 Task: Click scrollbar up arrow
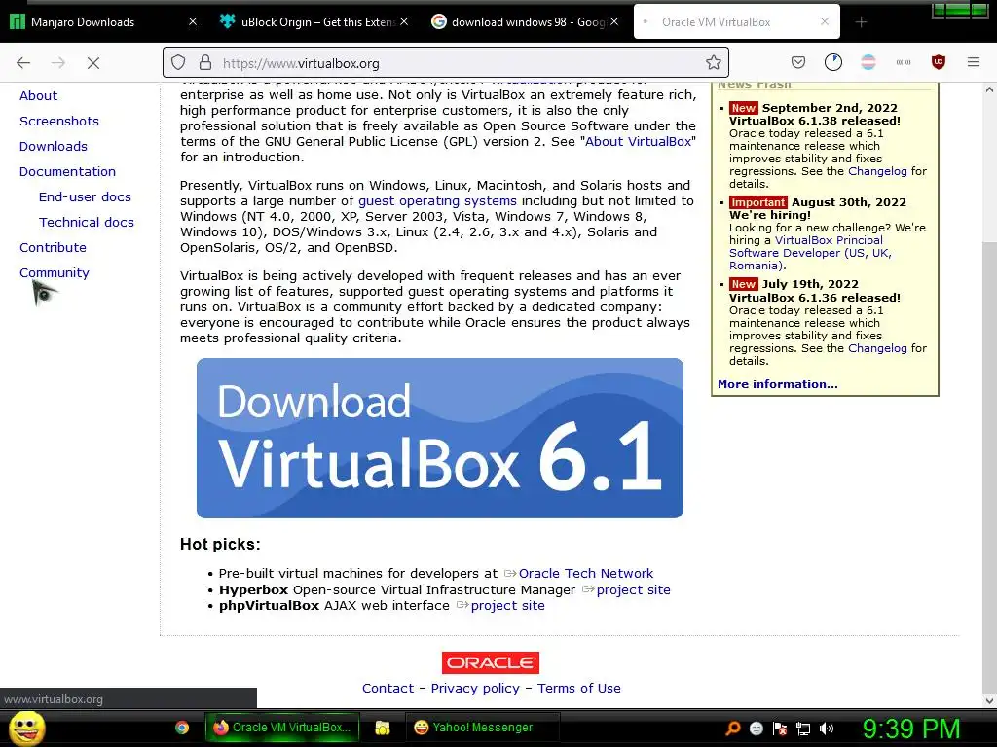989,90
